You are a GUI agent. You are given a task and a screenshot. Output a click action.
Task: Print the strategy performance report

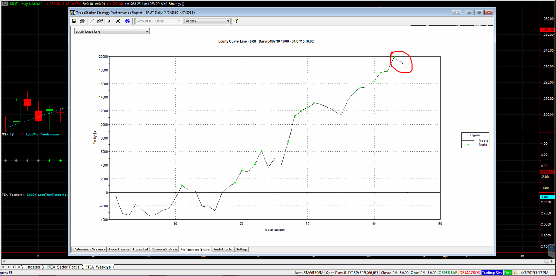[82, 21]
